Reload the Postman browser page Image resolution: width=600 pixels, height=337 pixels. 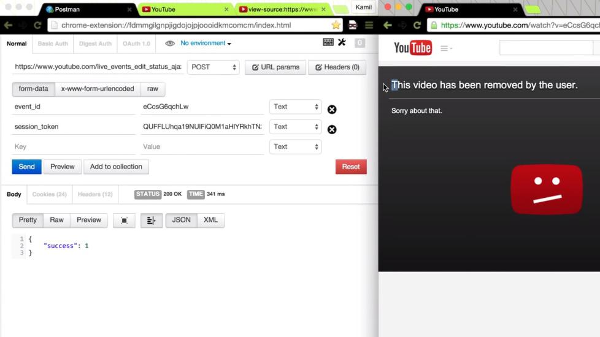click(x=37, y=25)
